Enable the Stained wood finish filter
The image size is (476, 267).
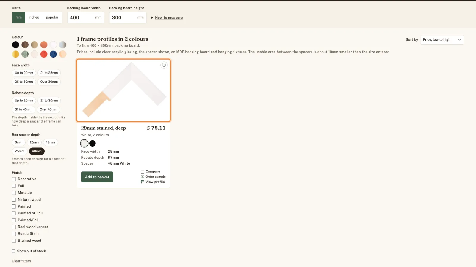click(x=14, y=241)
